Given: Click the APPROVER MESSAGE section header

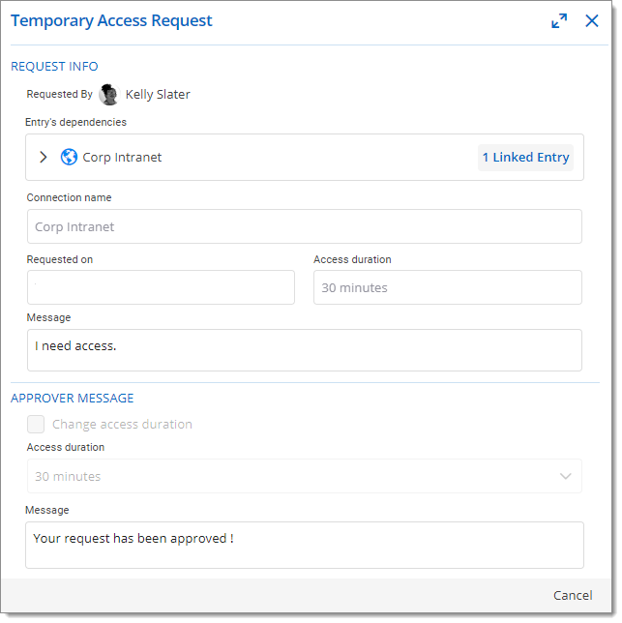Looking at the screenshot, I should [73, 399].
